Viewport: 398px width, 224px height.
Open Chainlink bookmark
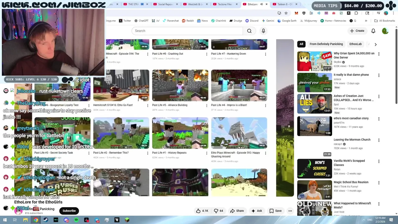218,21
